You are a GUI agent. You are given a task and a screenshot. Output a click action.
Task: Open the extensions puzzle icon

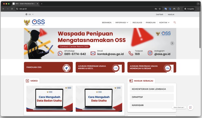pos(178,9)
